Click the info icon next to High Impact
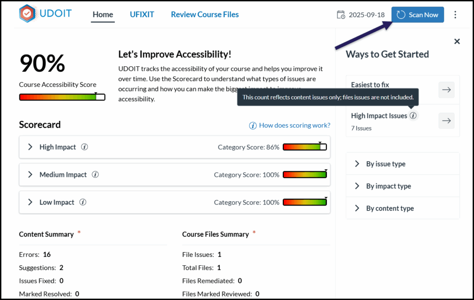Screen dimensions: 474x300 coord(84,147)
